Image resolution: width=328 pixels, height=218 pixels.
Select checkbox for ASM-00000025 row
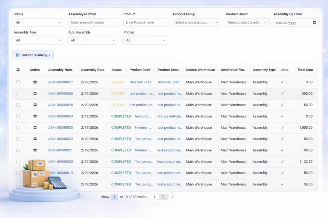coord(18,105)
